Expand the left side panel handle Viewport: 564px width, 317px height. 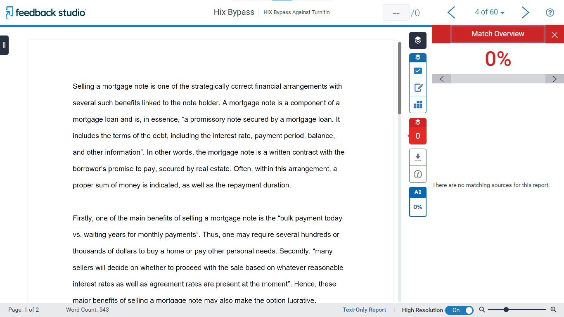pyautogui.click(x=4, y=45)
